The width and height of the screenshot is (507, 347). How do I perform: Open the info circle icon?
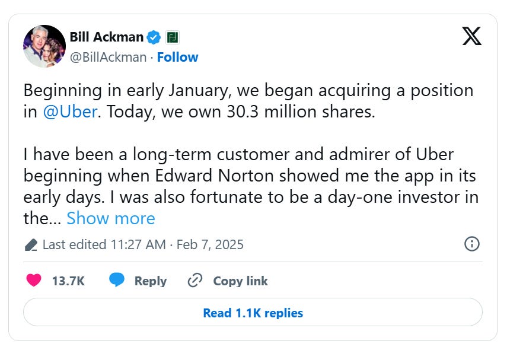click(x=471, y=244)
